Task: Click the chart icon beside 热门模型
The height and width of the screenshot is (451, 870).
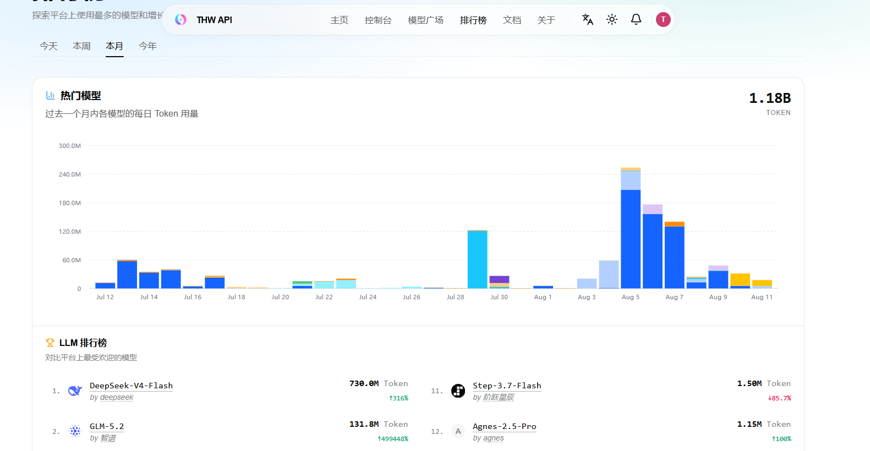Action: click(x=50, y=96)
